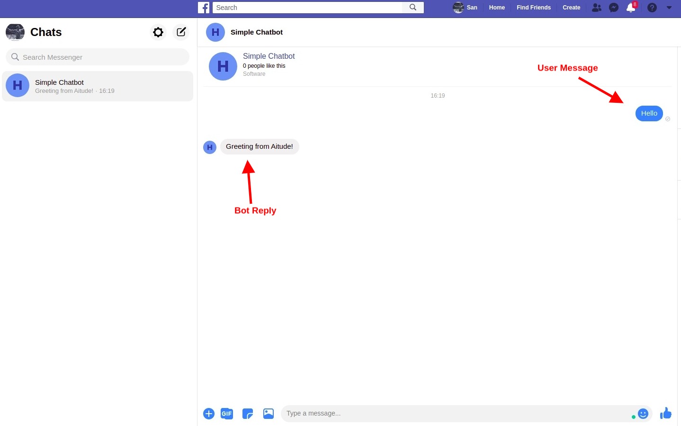
Task: Open the Simple Chatbot conversation in chat list
Action: [98, 86]
